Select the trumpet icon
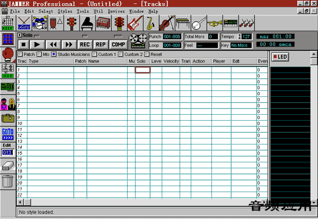The image size is (318, 219). coord(215,23)
